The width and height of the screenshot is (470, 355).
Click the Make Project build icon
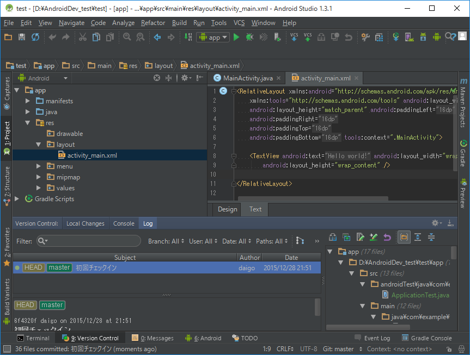[188, 37]
